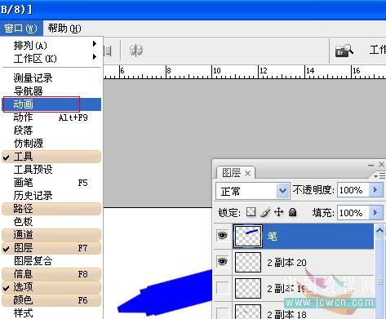Screen dimensions: 386x319
Task: Select Channels (通道) menu item
Action: (x=51, y=235)
